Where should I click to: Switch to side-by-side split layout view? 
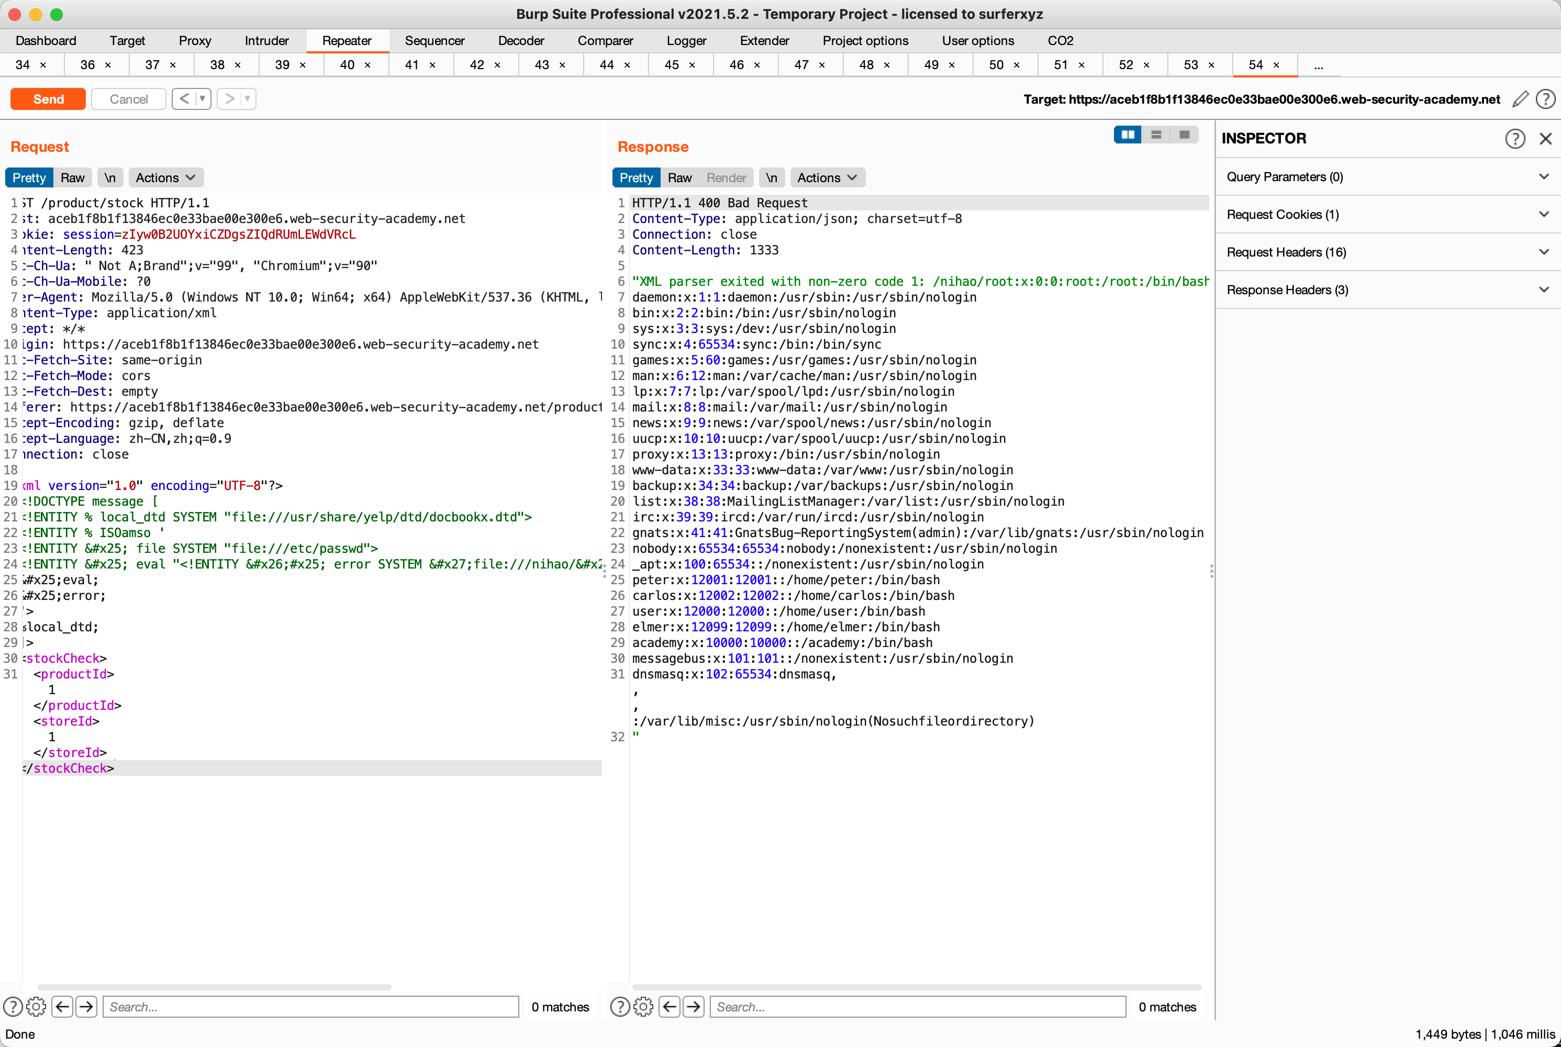point(1128,134)
